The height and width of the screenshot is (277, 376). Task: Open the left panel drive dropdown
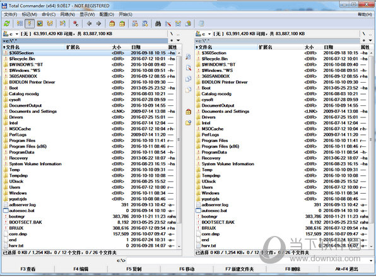pos(11,34)
